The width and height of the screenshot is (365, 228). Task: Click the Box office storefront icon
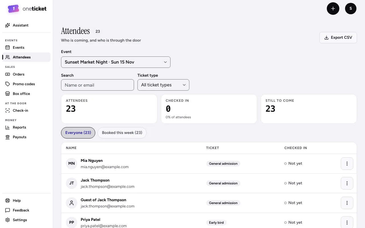tap(8, 94)
